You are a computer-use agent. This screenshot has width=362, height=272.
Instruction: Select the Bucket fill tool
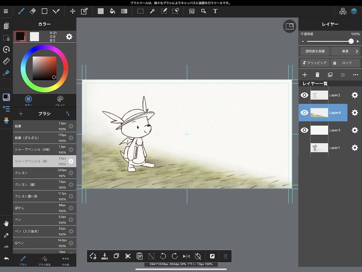click(x=112, y=11)
